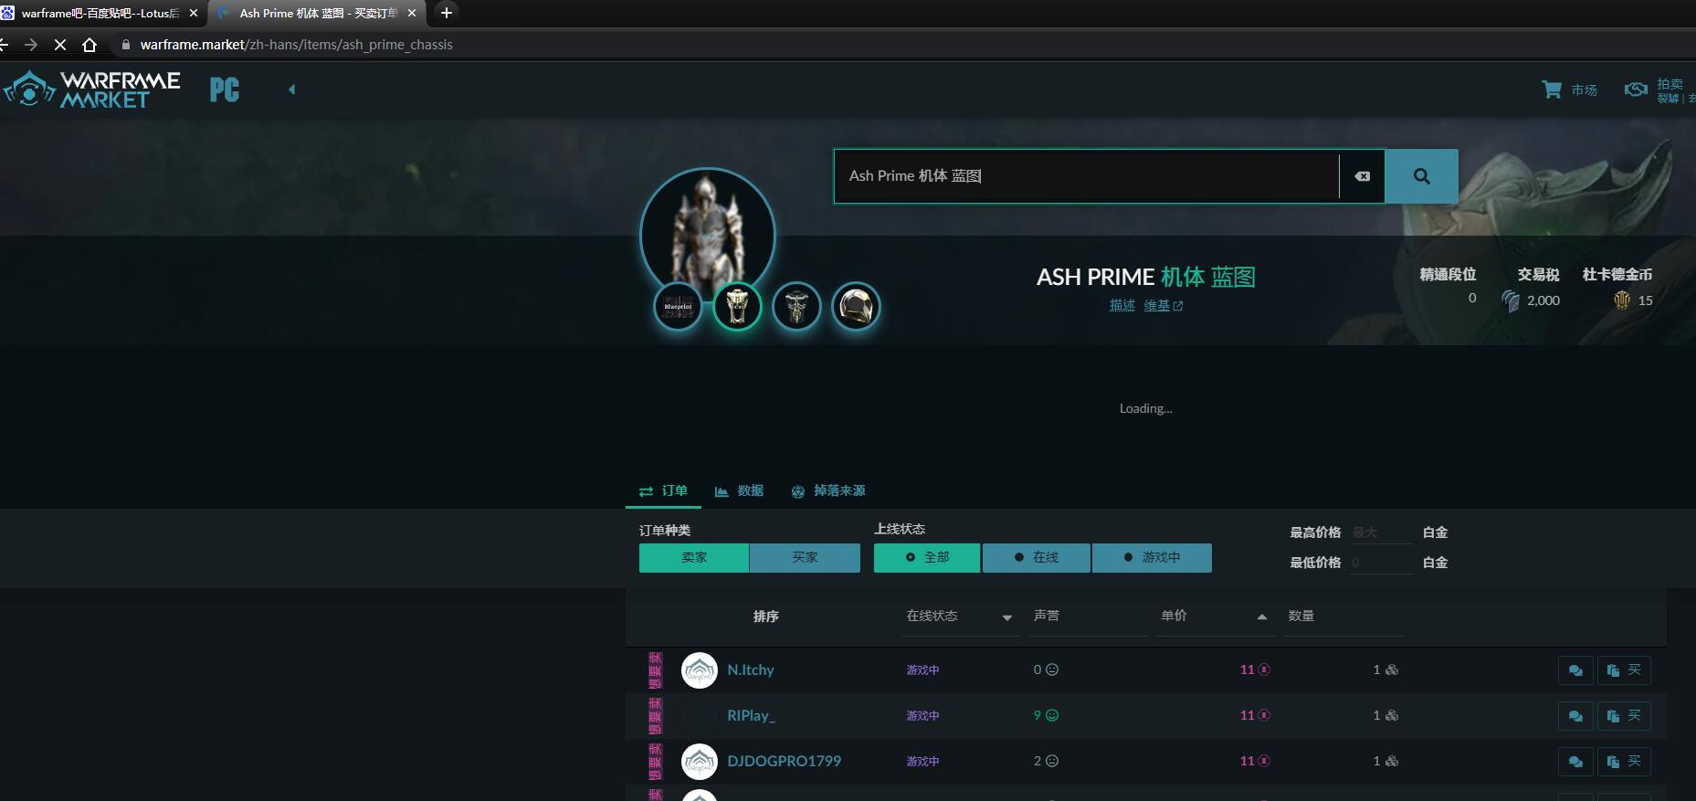
Task: Open the 维基 wiki external link
Action: (x=1163, y=306)
